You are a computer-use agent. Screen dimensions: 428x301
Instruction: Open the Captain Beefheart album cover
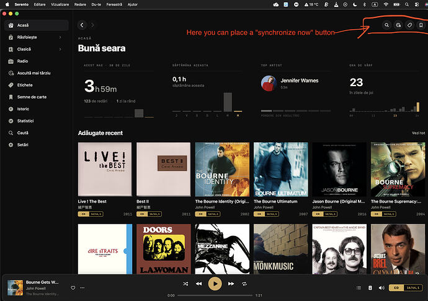[x=339, y=249]
